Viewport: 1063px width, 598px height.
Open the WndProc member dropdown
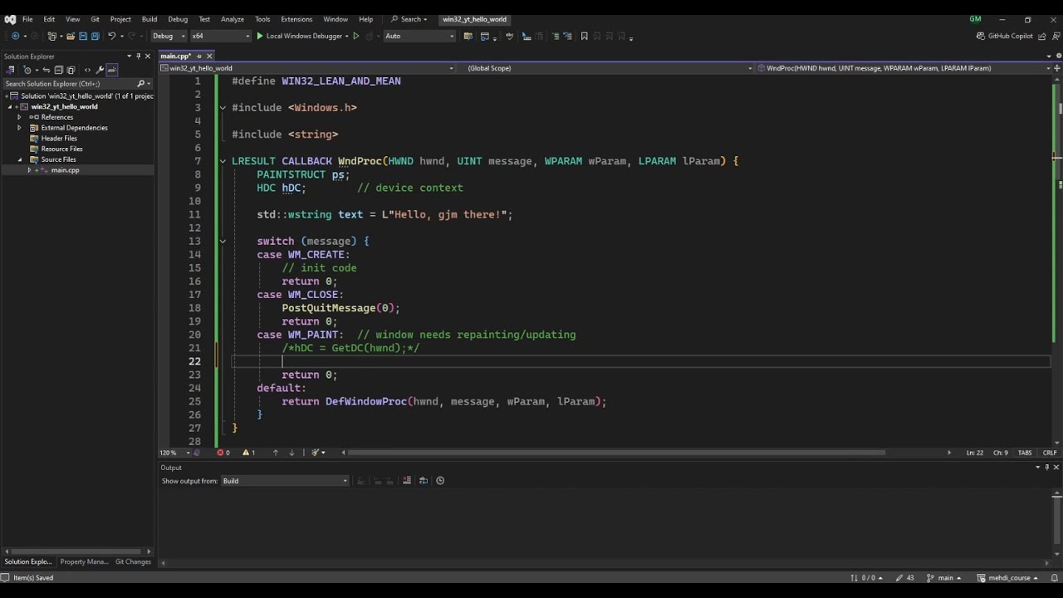pyautogui.click(x=904, y=68)
